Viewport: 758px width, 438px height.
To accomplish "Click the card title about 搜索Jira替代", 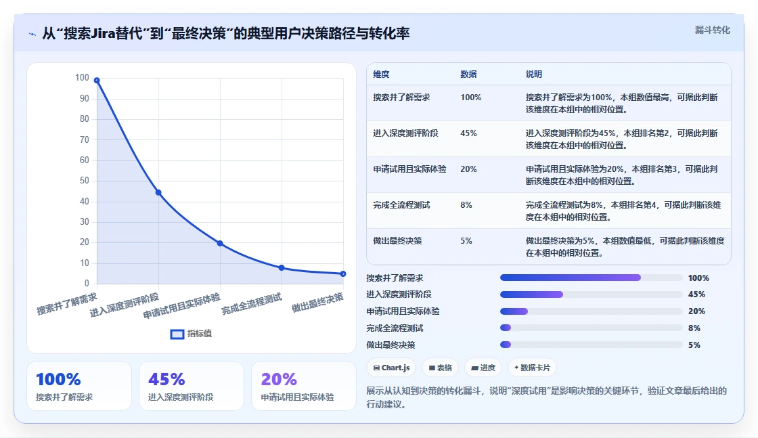I will [226, 33].
